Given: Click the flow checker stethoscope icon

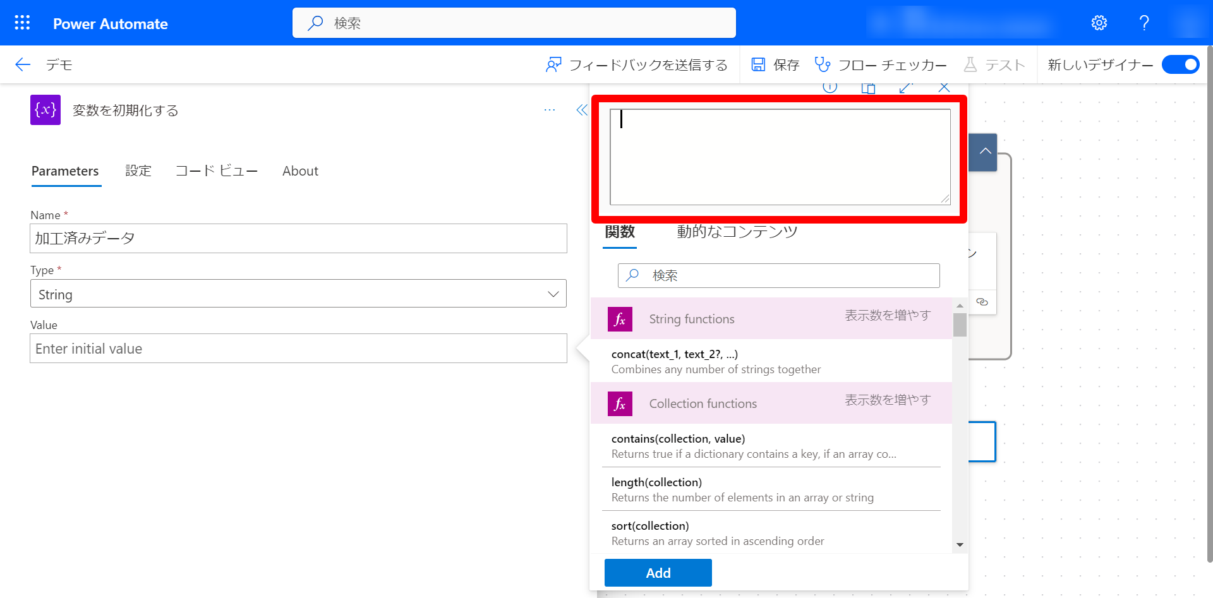Looking at the screenshot, I should point(822,64).
